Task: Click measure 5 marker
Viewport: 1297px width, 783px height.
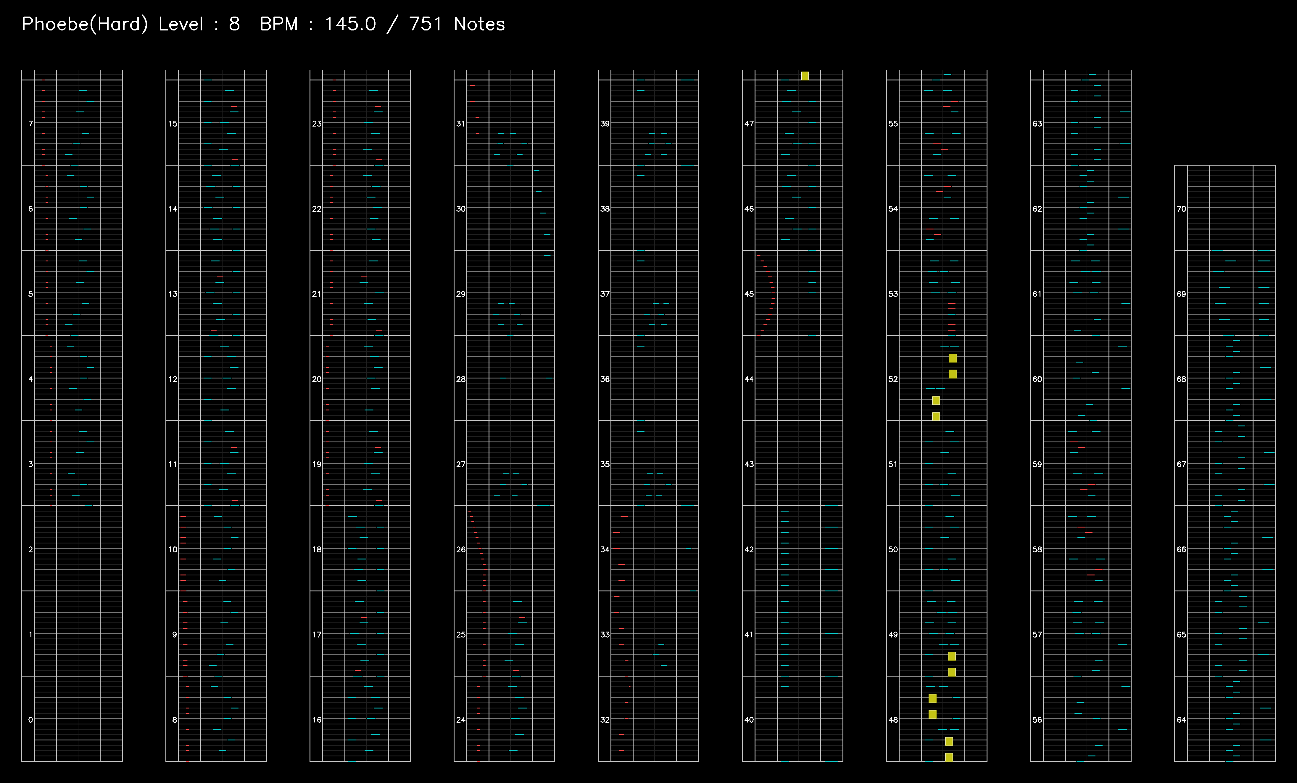Action: pyautogui.click(x=30, y=294)
